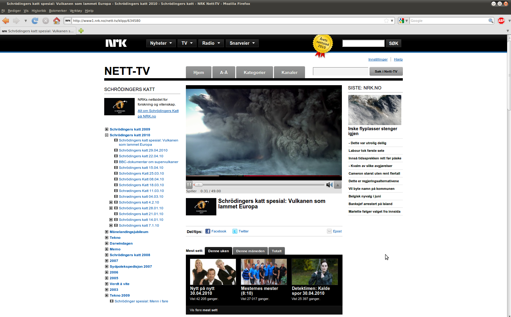The height and width of the screenshot is (317, 511).
Task: Switch to the Hjem tab
Action: [x=199, y=72]
